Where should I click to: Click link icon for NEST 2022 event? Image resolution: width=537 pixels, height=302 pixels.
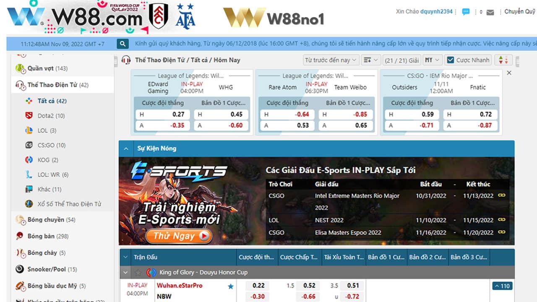[501, 220]
